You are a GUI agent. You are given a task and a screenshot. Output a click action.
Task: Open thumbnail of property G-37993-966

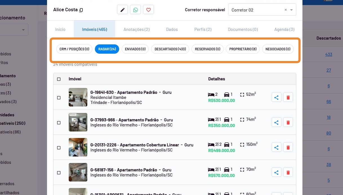coord(78,122)
